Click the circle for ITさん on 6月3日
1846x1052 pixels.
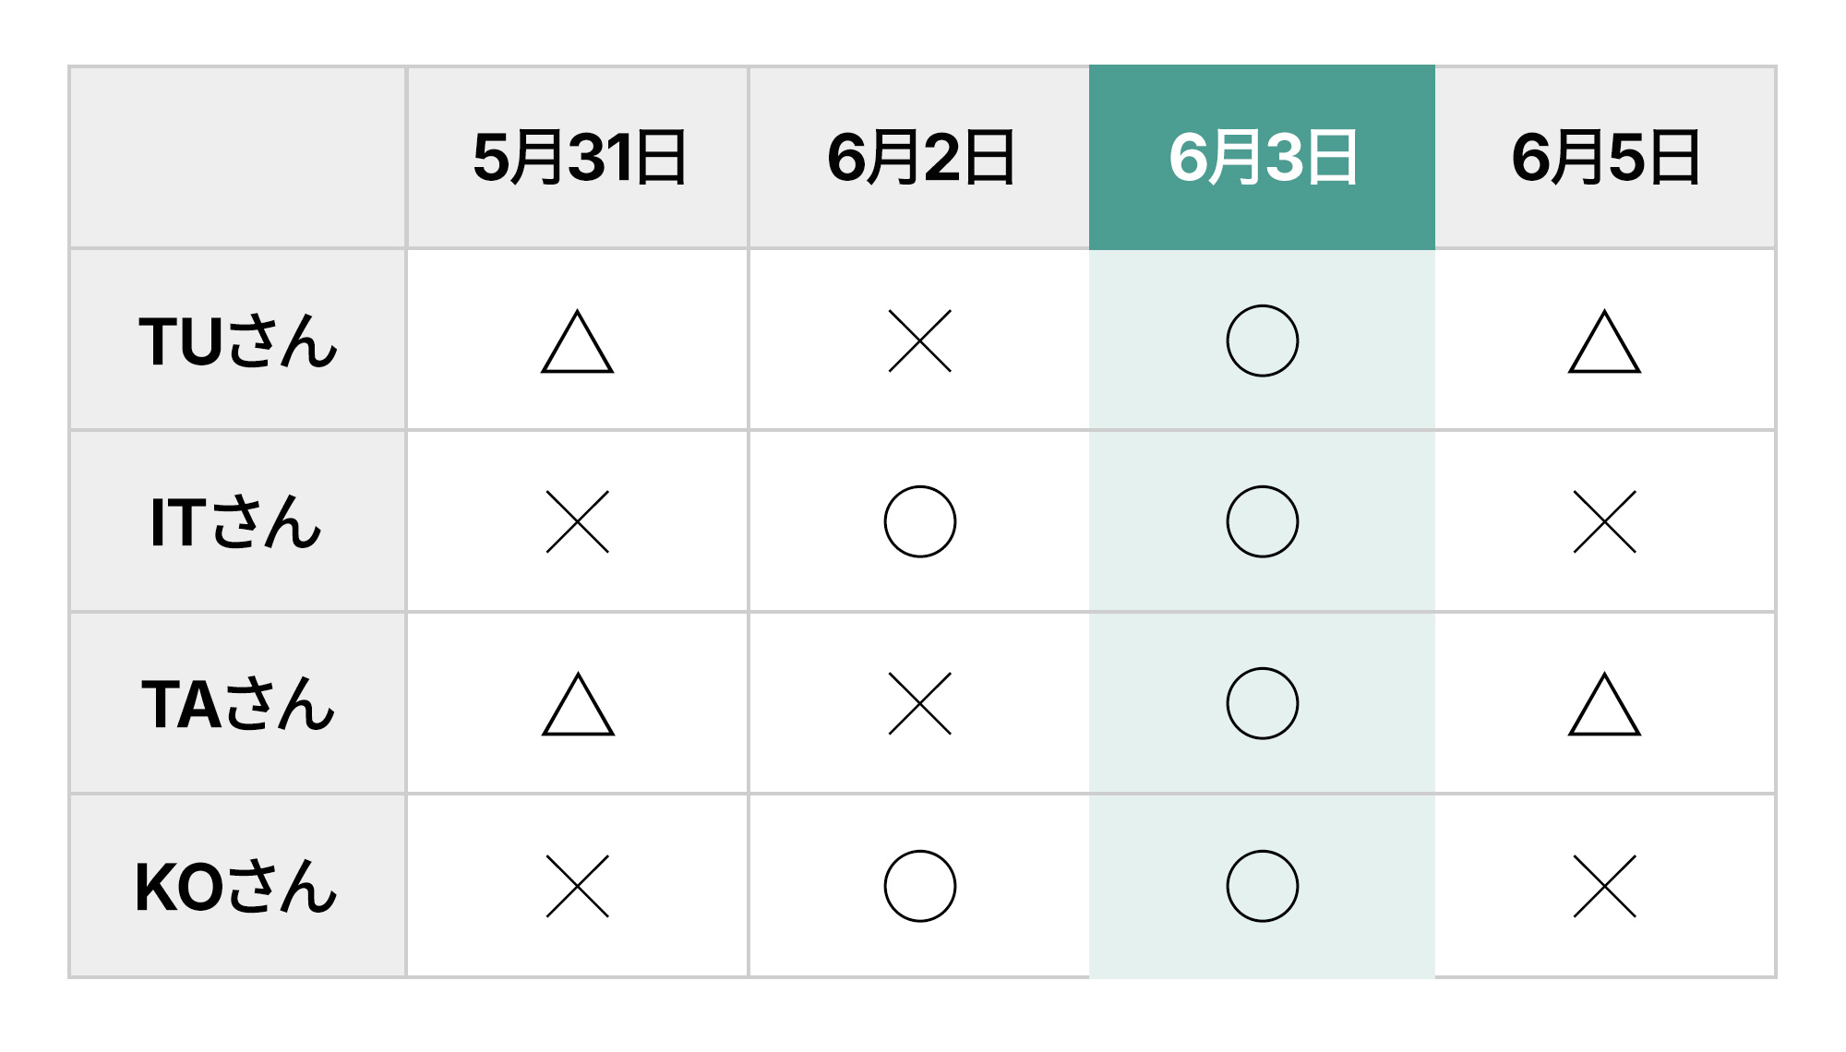pyautogui.click(x=1262, y=521)
